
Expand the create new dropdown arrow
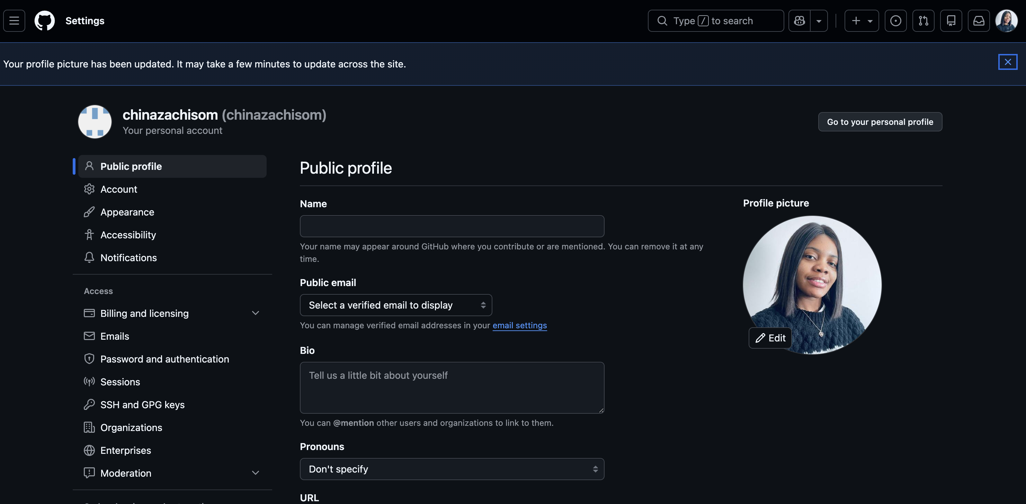pos(869,20)
